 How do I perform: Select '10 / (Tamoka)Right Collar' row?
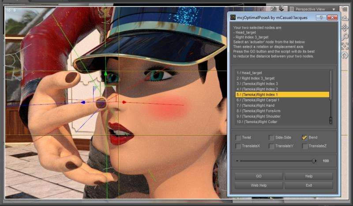(x=282, y=122)
